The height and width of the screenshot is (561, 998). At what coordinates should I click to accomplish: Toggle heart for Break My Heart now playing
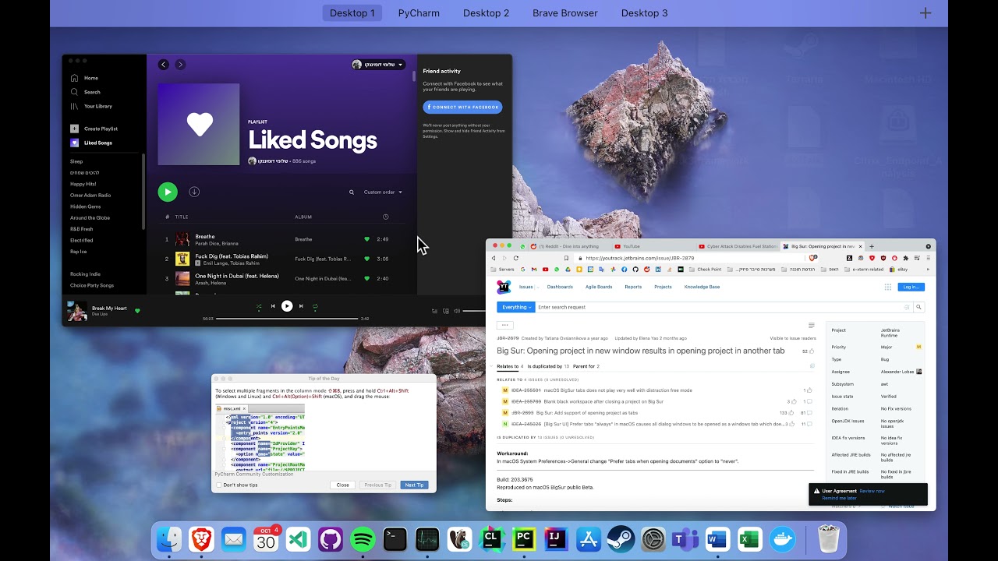(137, 311)
